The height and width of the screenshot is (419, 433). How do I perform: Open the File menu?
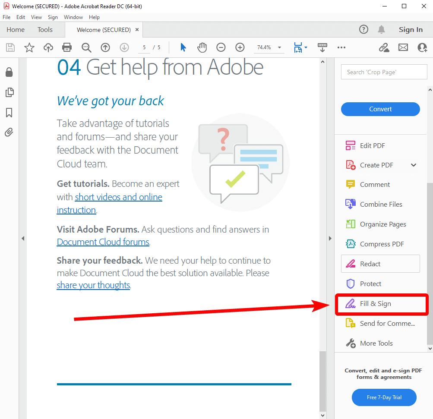click(x=6, y=17)
